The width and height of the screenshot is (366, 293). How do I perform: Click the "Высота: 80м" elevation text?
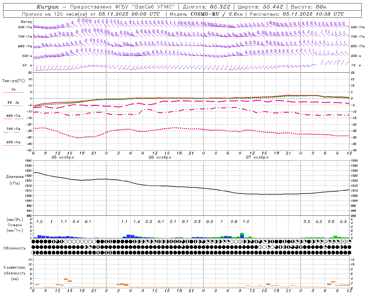(x=308, y=7)
